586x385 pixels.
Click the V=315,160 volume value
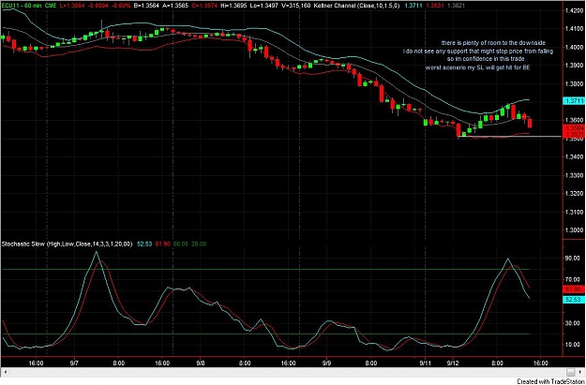(298, 5)
